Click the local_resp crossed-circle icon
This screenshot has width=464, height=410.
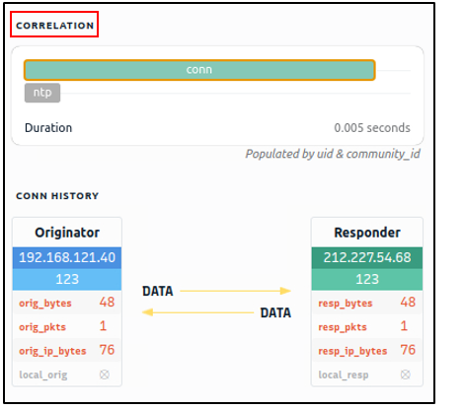point(406,375)
